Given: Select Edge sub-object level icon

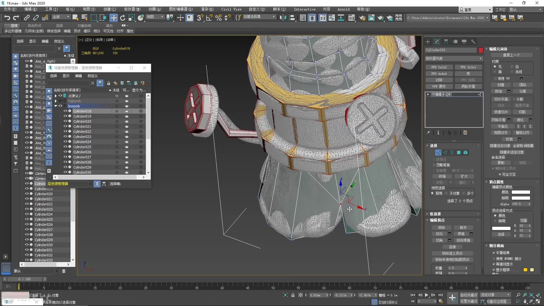Looking at the screenshot, I should coord(445,153).
